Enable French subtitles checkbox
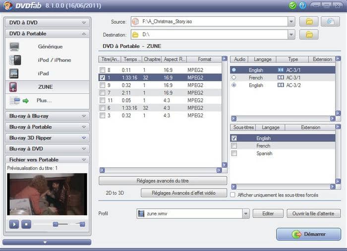347x251 pixels. coord(234,146)
